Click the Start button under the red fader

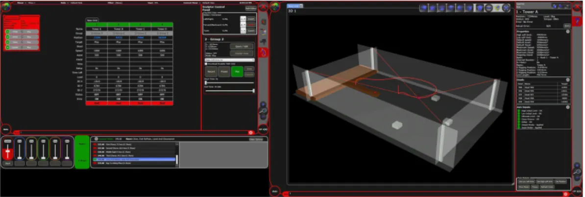point(7,163)
